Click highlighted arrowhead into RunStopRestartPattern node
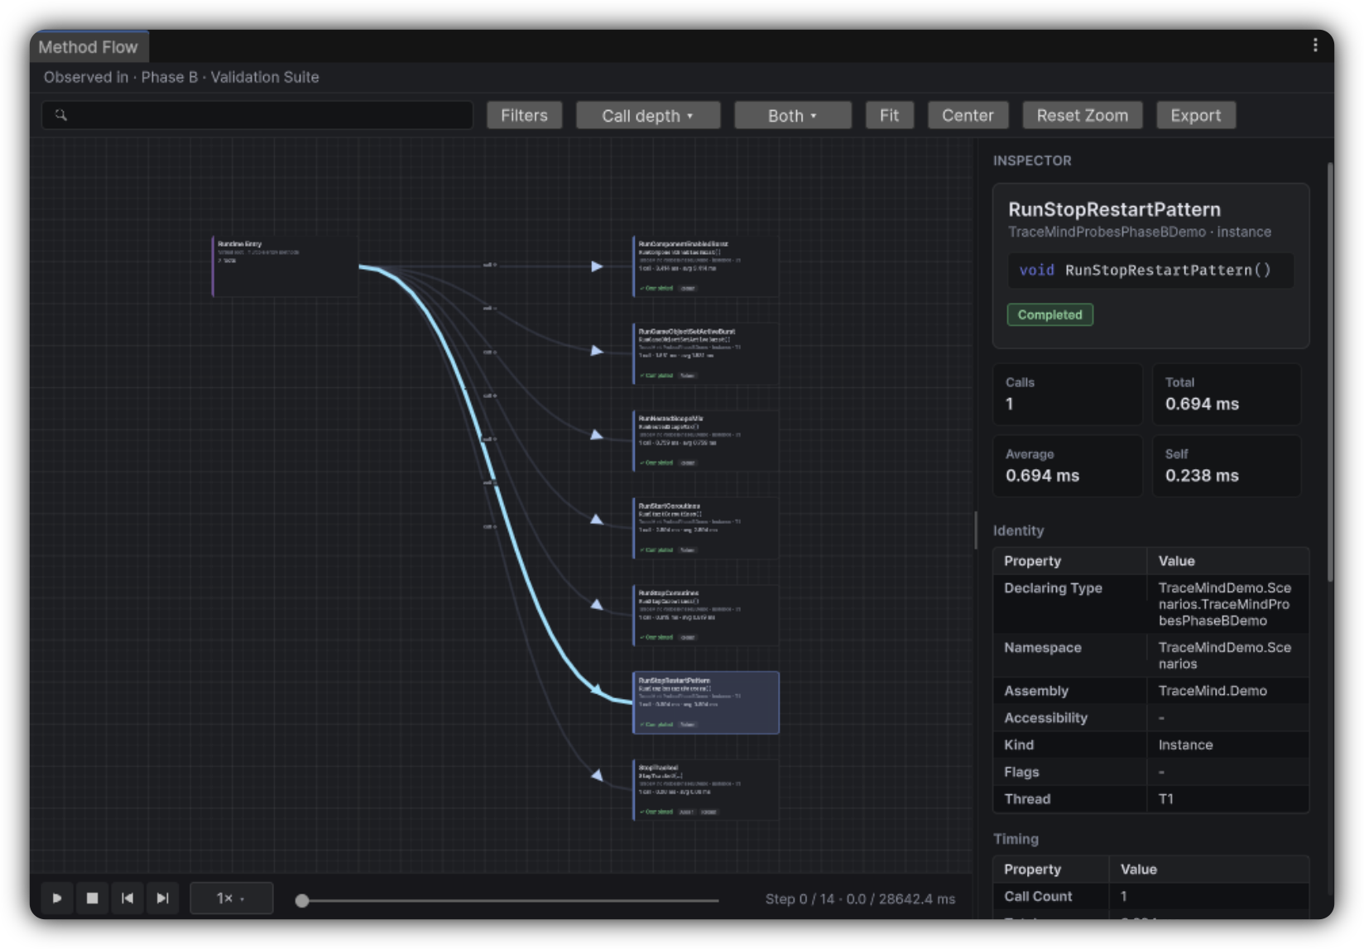Viewport: 1364px width, 949px height. (x=597, y=688)
